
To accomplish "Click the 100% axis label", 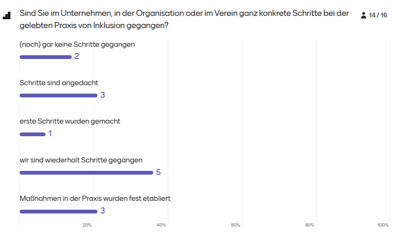I will click(383, 225).
